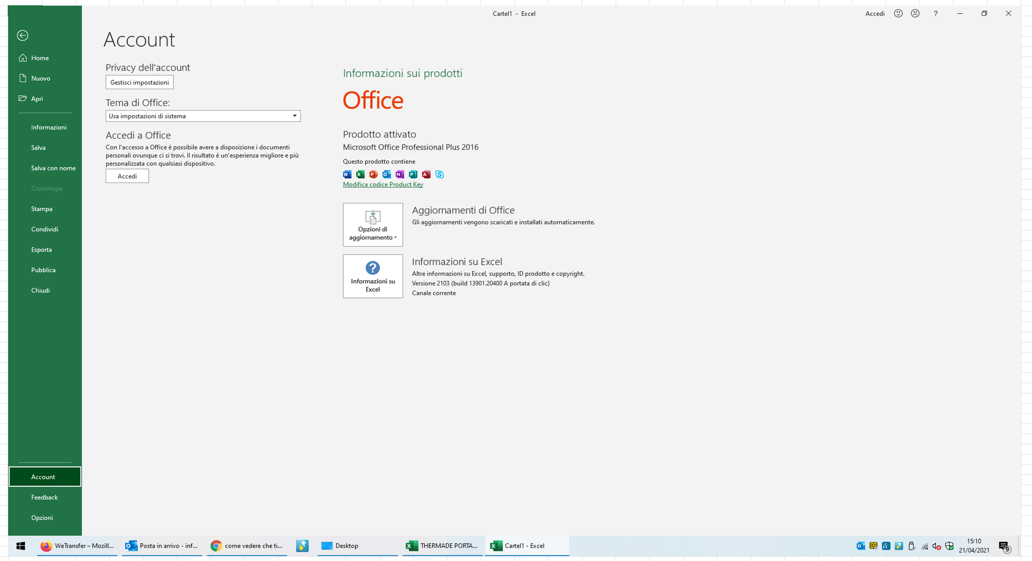The image size is (1032, 561).
Task: Click the blue arrows taskbar app icon
Action: click(x=302, y=546)
